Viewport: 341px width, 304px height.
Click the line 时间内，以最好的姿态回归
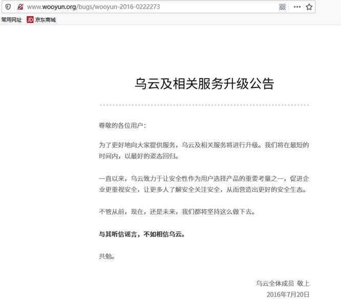pos(139,156)
